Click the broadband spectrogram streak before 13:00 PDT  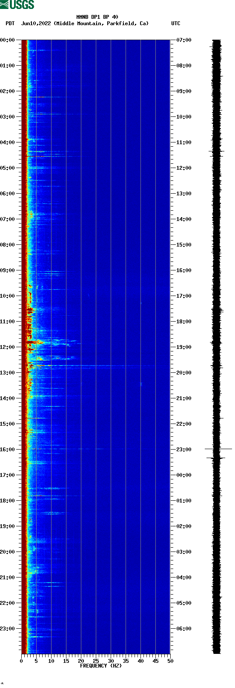(96, 366)
